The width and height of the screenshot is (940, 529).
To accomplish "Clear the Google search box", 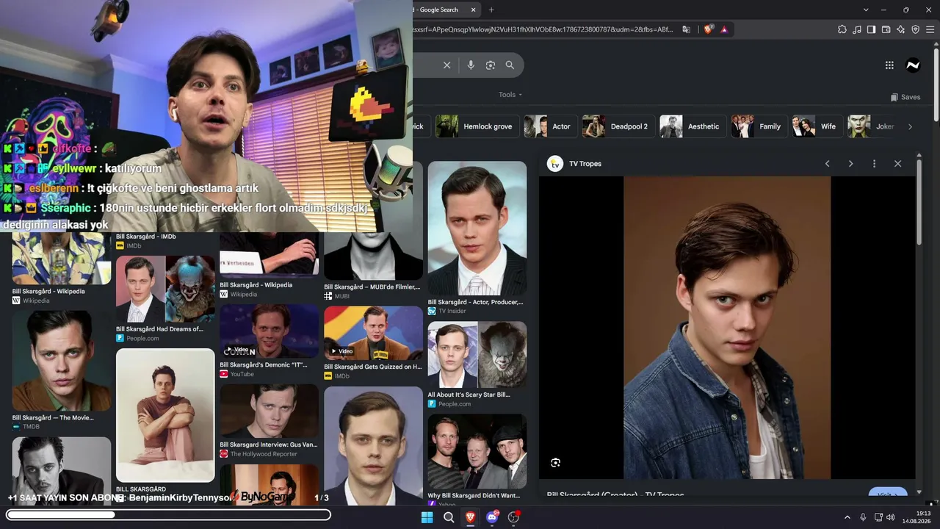I will tap(446, 65).
